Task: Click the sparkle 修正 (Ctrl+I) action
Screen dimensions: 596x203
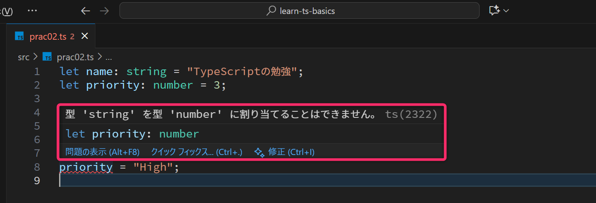Action: (284, 152)
